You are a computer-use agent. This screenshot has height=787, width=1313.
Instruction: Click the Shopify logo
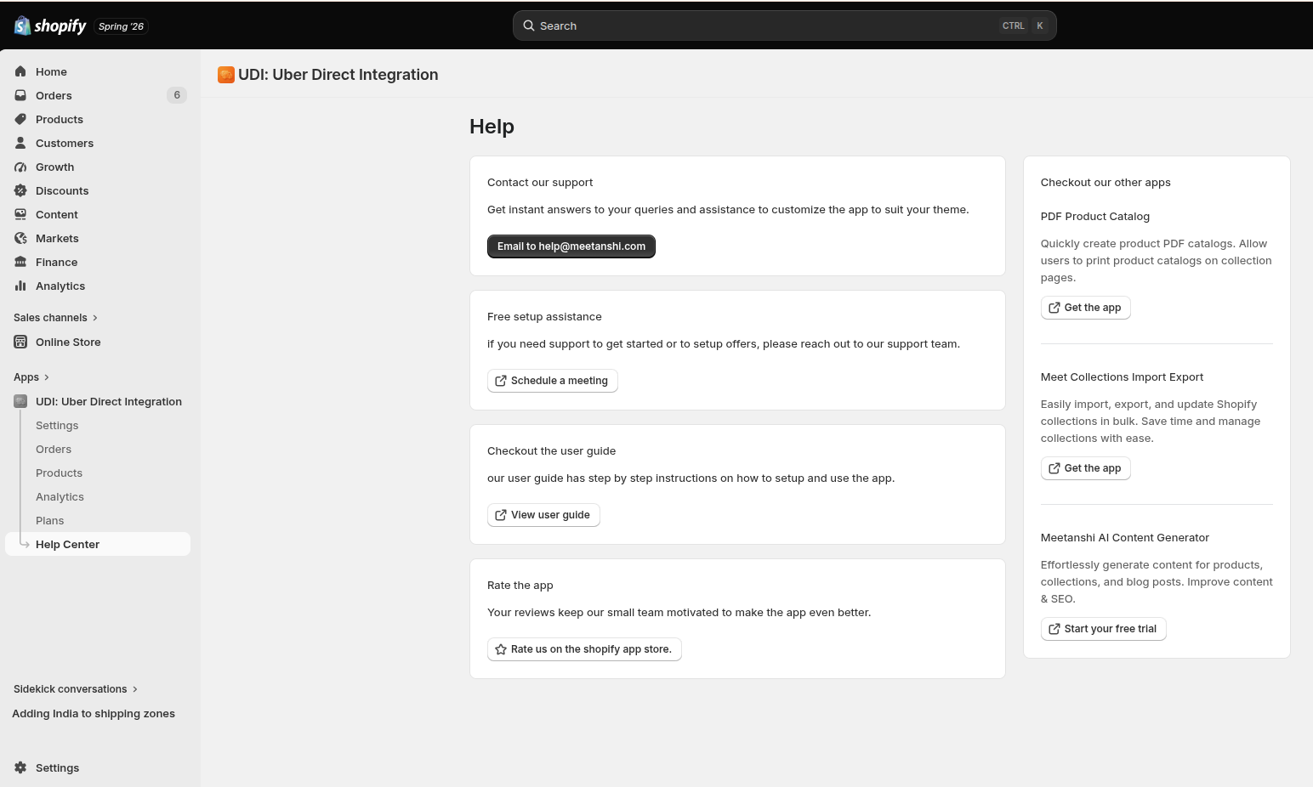[50, 25]
